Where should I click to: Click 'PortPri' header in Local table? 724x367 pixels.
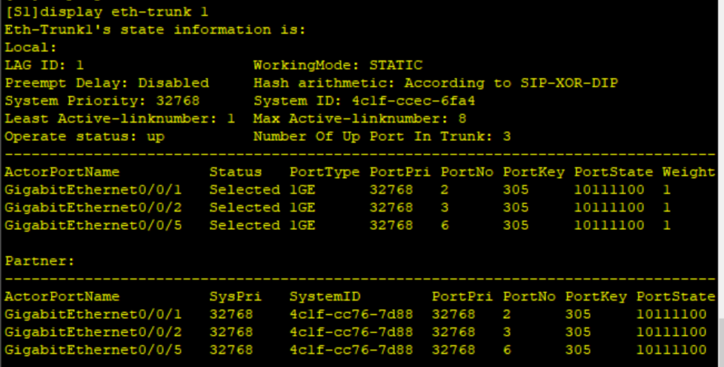click(400, 172)
